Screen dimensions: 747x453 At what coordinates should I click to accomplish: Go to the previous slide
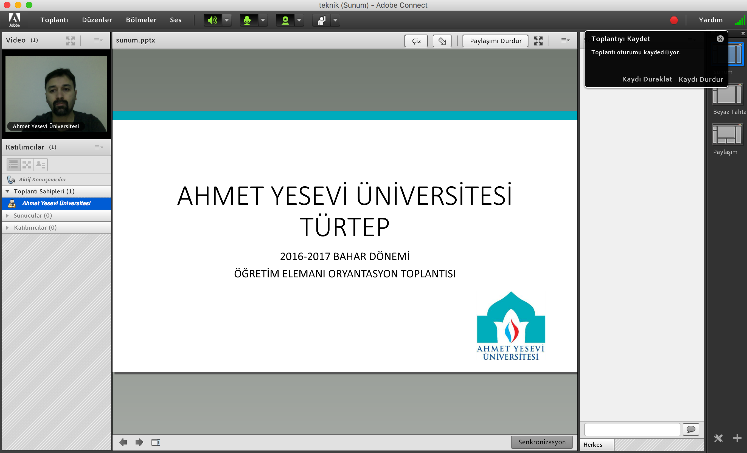coord(123,442)
